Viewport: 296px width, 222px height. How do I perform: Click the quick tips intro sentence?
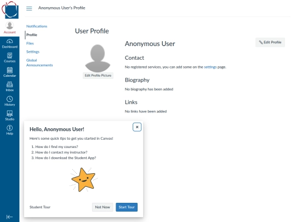coord(71,138)
